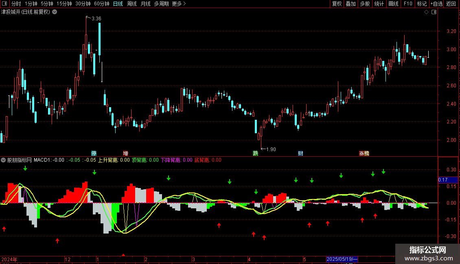Click the 财 event marker

(x=300, y=154)
